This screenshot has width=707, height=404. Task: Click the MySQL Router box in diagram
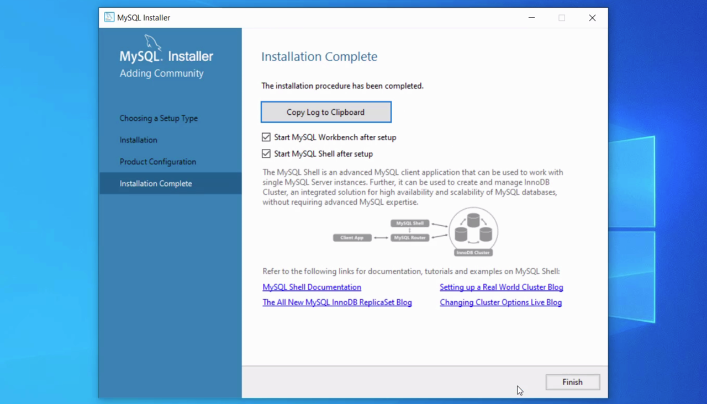(x=410, y=238)
